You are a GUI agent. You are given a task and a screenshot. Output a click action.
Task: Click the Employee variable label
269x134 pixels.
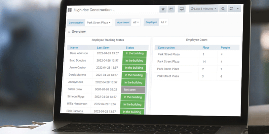151,22
